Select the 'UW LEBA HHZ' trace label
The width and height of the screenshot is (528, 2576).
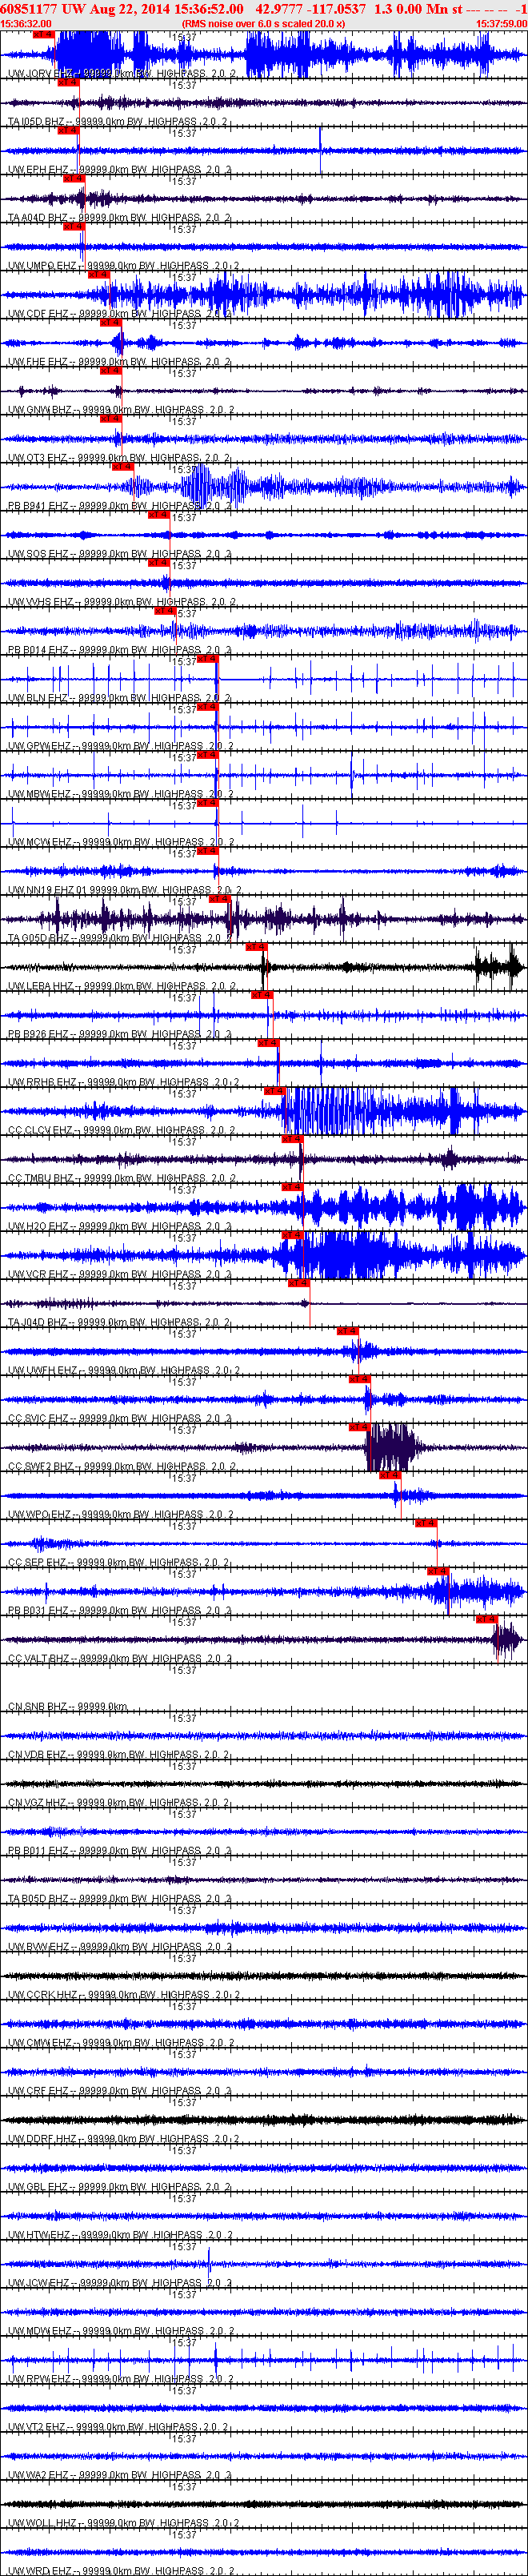pyautogui.click(x=122, y=986)
